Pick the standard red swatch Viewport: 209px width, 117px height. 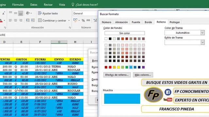(x=110, y=67)
